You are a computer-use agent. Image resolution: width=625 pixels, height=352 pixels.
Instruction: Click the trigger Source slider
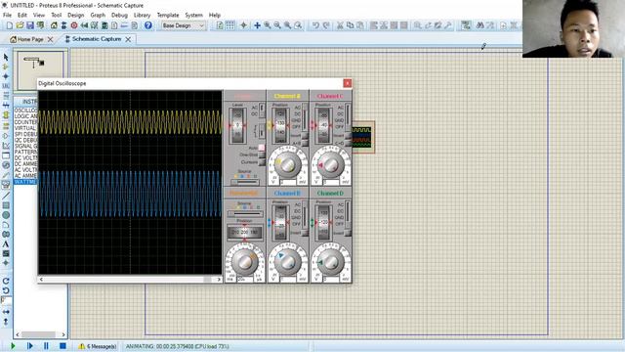point(245,183)
